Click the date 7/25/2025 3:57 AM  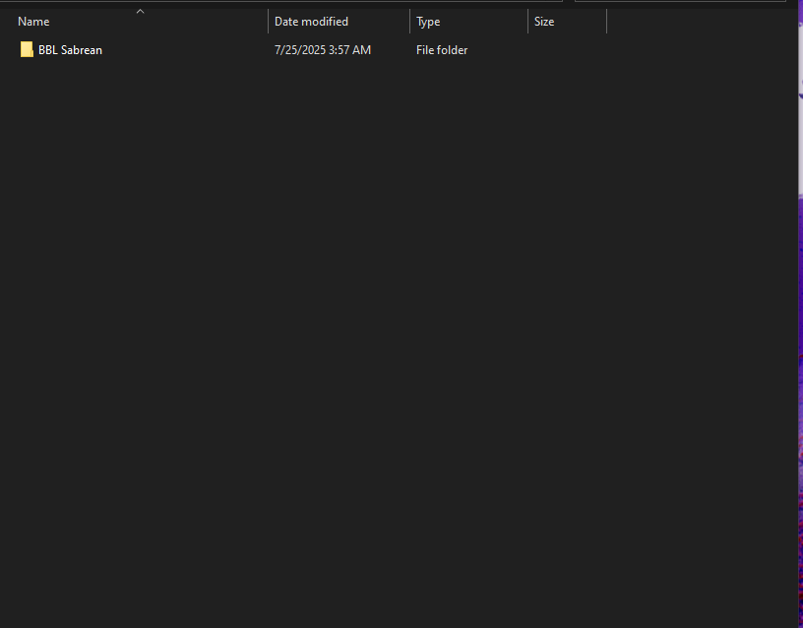pos(323,50)
